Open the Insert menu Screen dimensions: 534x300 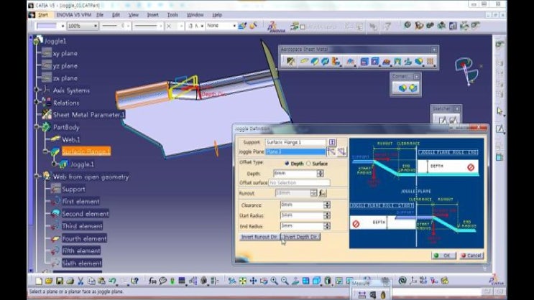tap(152, 14)
